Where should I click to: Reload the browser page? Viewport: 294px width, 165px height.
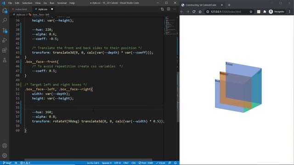[194, 11]
